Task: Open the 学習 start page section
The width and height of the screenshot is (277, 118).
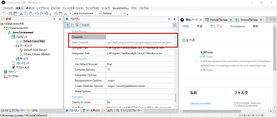Action: [x=200, y=26]
